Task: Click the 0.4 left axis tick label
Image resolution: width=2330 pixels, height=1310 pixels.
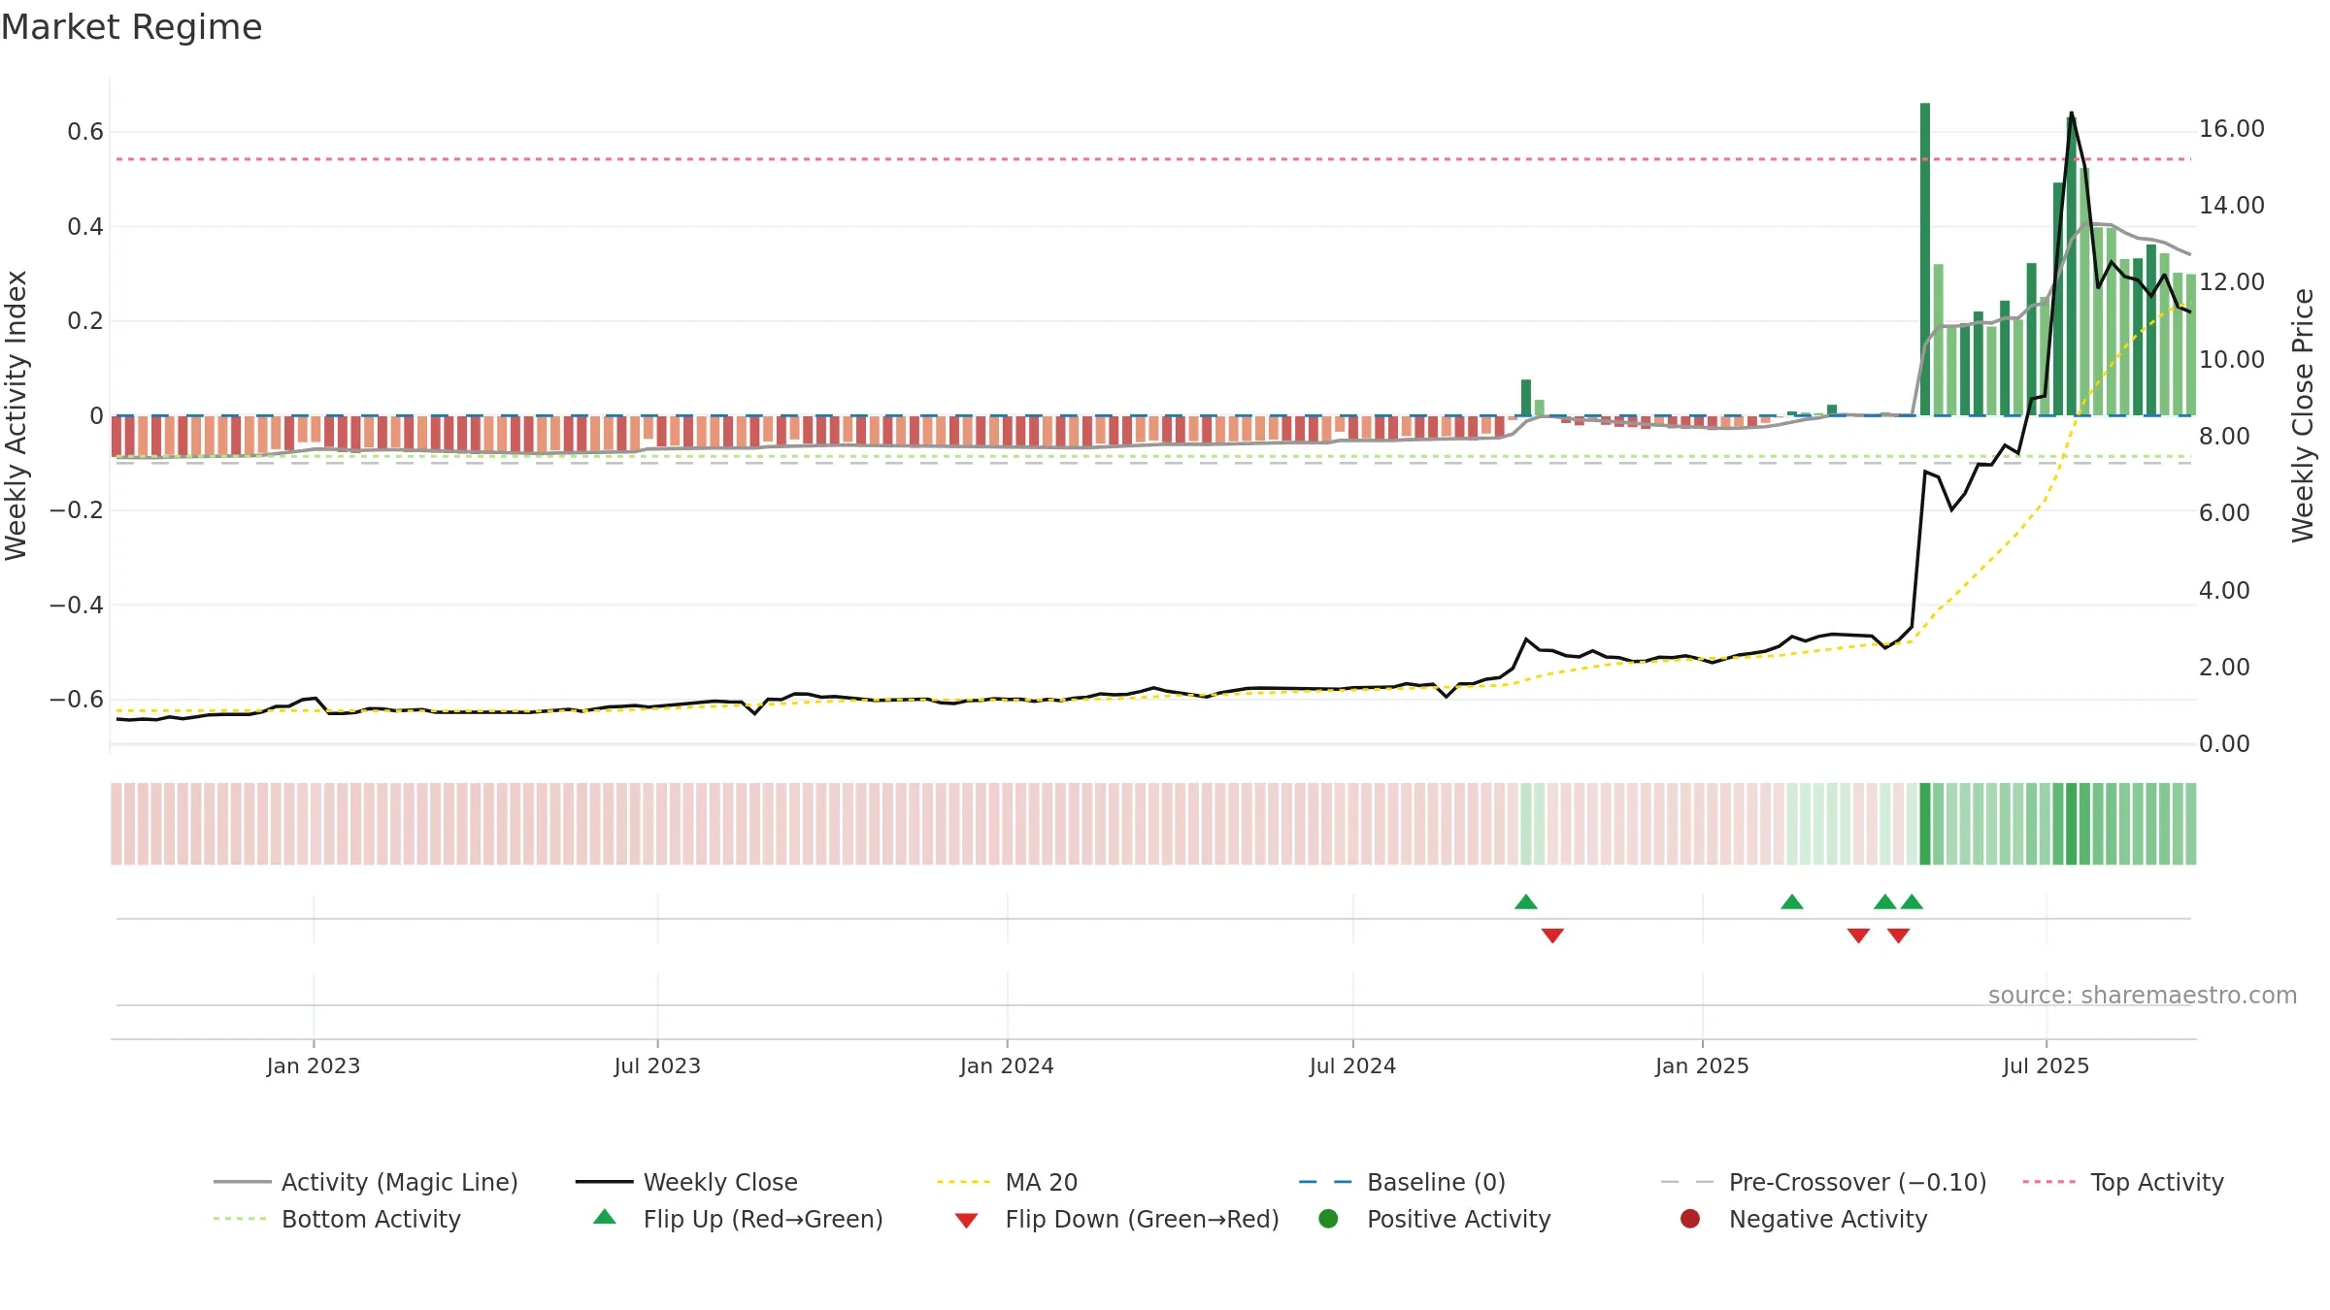Action: (85, 227)
